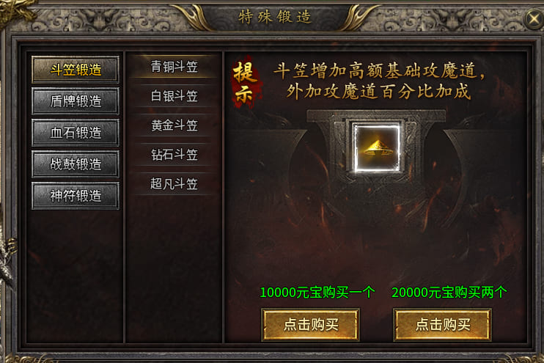Select the 血石锻造 category
This screenshot has height=363, width=544.
(76, 133)
